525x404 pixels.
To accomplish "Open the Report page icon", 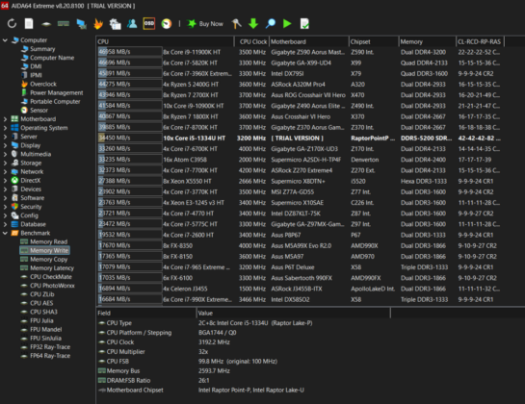I will pyautogui.click(x=29, y=23).
